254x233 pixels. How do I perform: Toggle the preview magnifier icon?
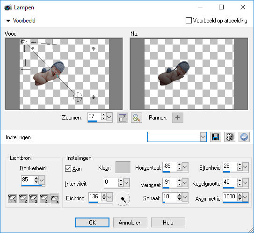click(137, 118)
